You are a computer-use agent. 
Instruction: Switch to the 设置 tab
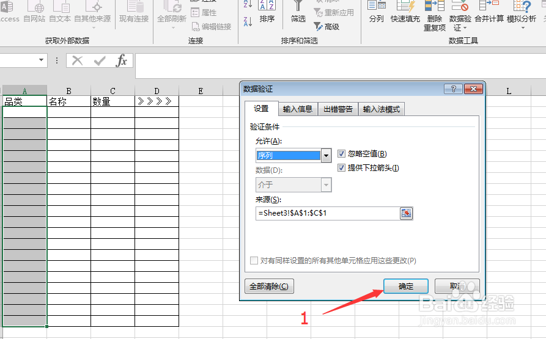(261, 109)
